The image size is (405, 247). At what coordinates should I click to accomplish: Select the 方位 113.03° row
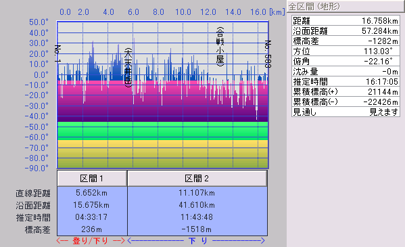(346, 51)
